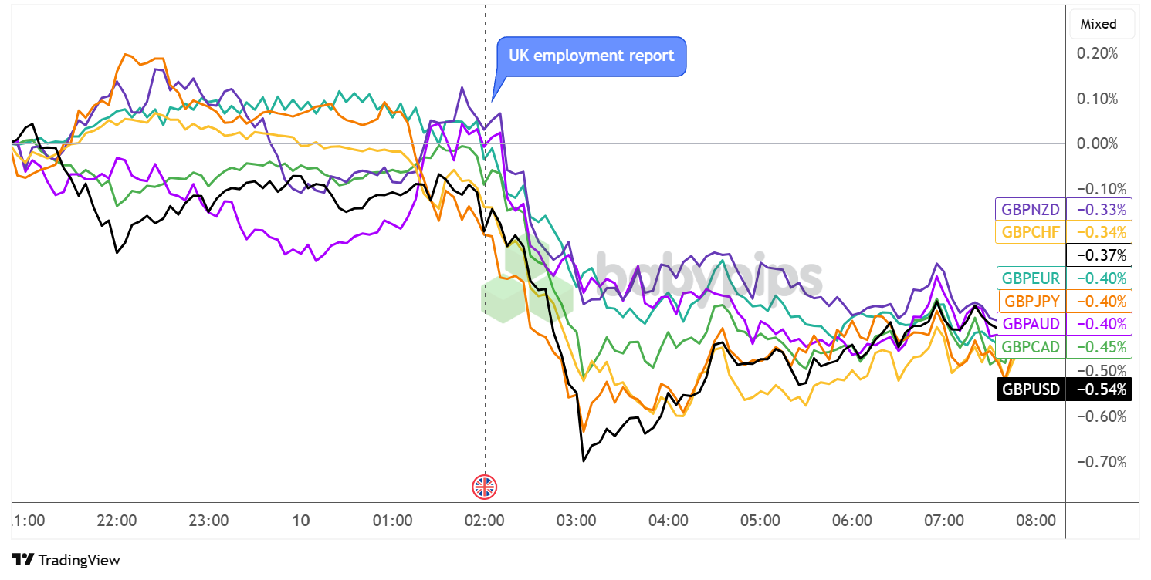This screenshot has width=1151, height=580.
Task: Click the GBPCAD legend label
Action: tap(1030, 347)
